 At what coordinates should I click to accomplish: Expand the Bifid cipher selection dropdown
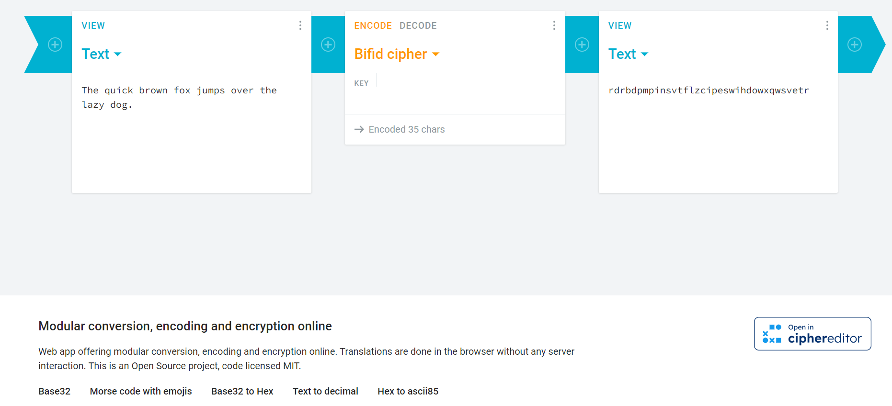tap(397, 54)
